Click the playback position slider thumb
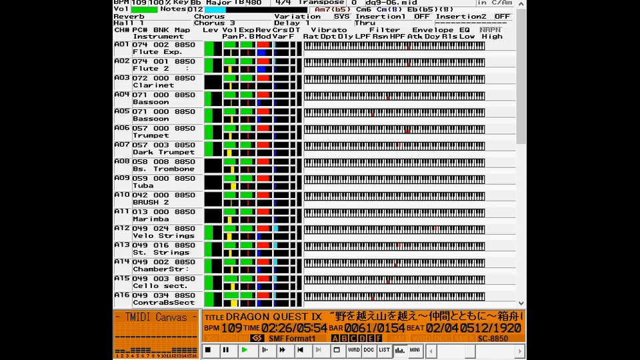This screenshot has height=360, width=640. (x=470, y=351)
